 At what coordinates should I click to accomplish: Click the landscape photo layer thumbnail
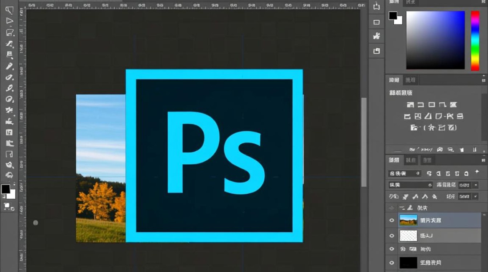coord(408,220)
